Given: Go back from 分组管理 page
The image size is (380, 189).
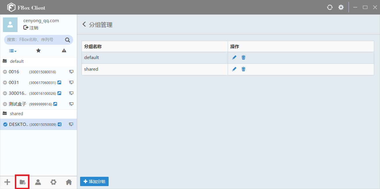Looking at the screenshot, I should (84, 24).
